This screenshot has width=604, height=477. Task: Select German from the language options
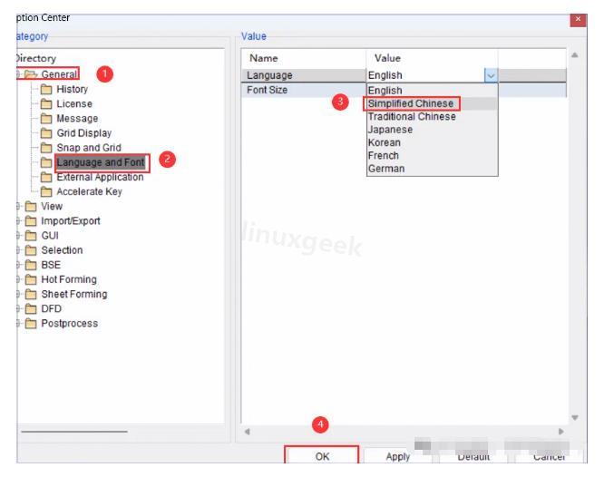(x=386, y=169)
